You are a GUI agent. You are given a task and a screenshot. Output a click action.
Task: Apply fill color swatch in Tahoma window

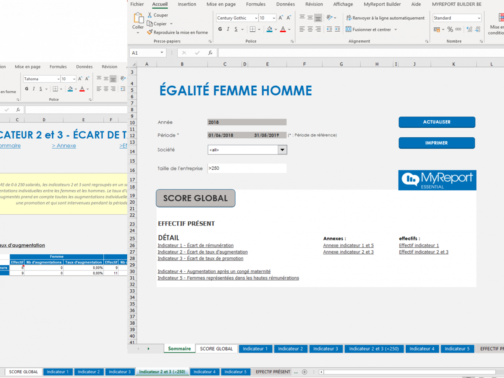click(70, 89)
